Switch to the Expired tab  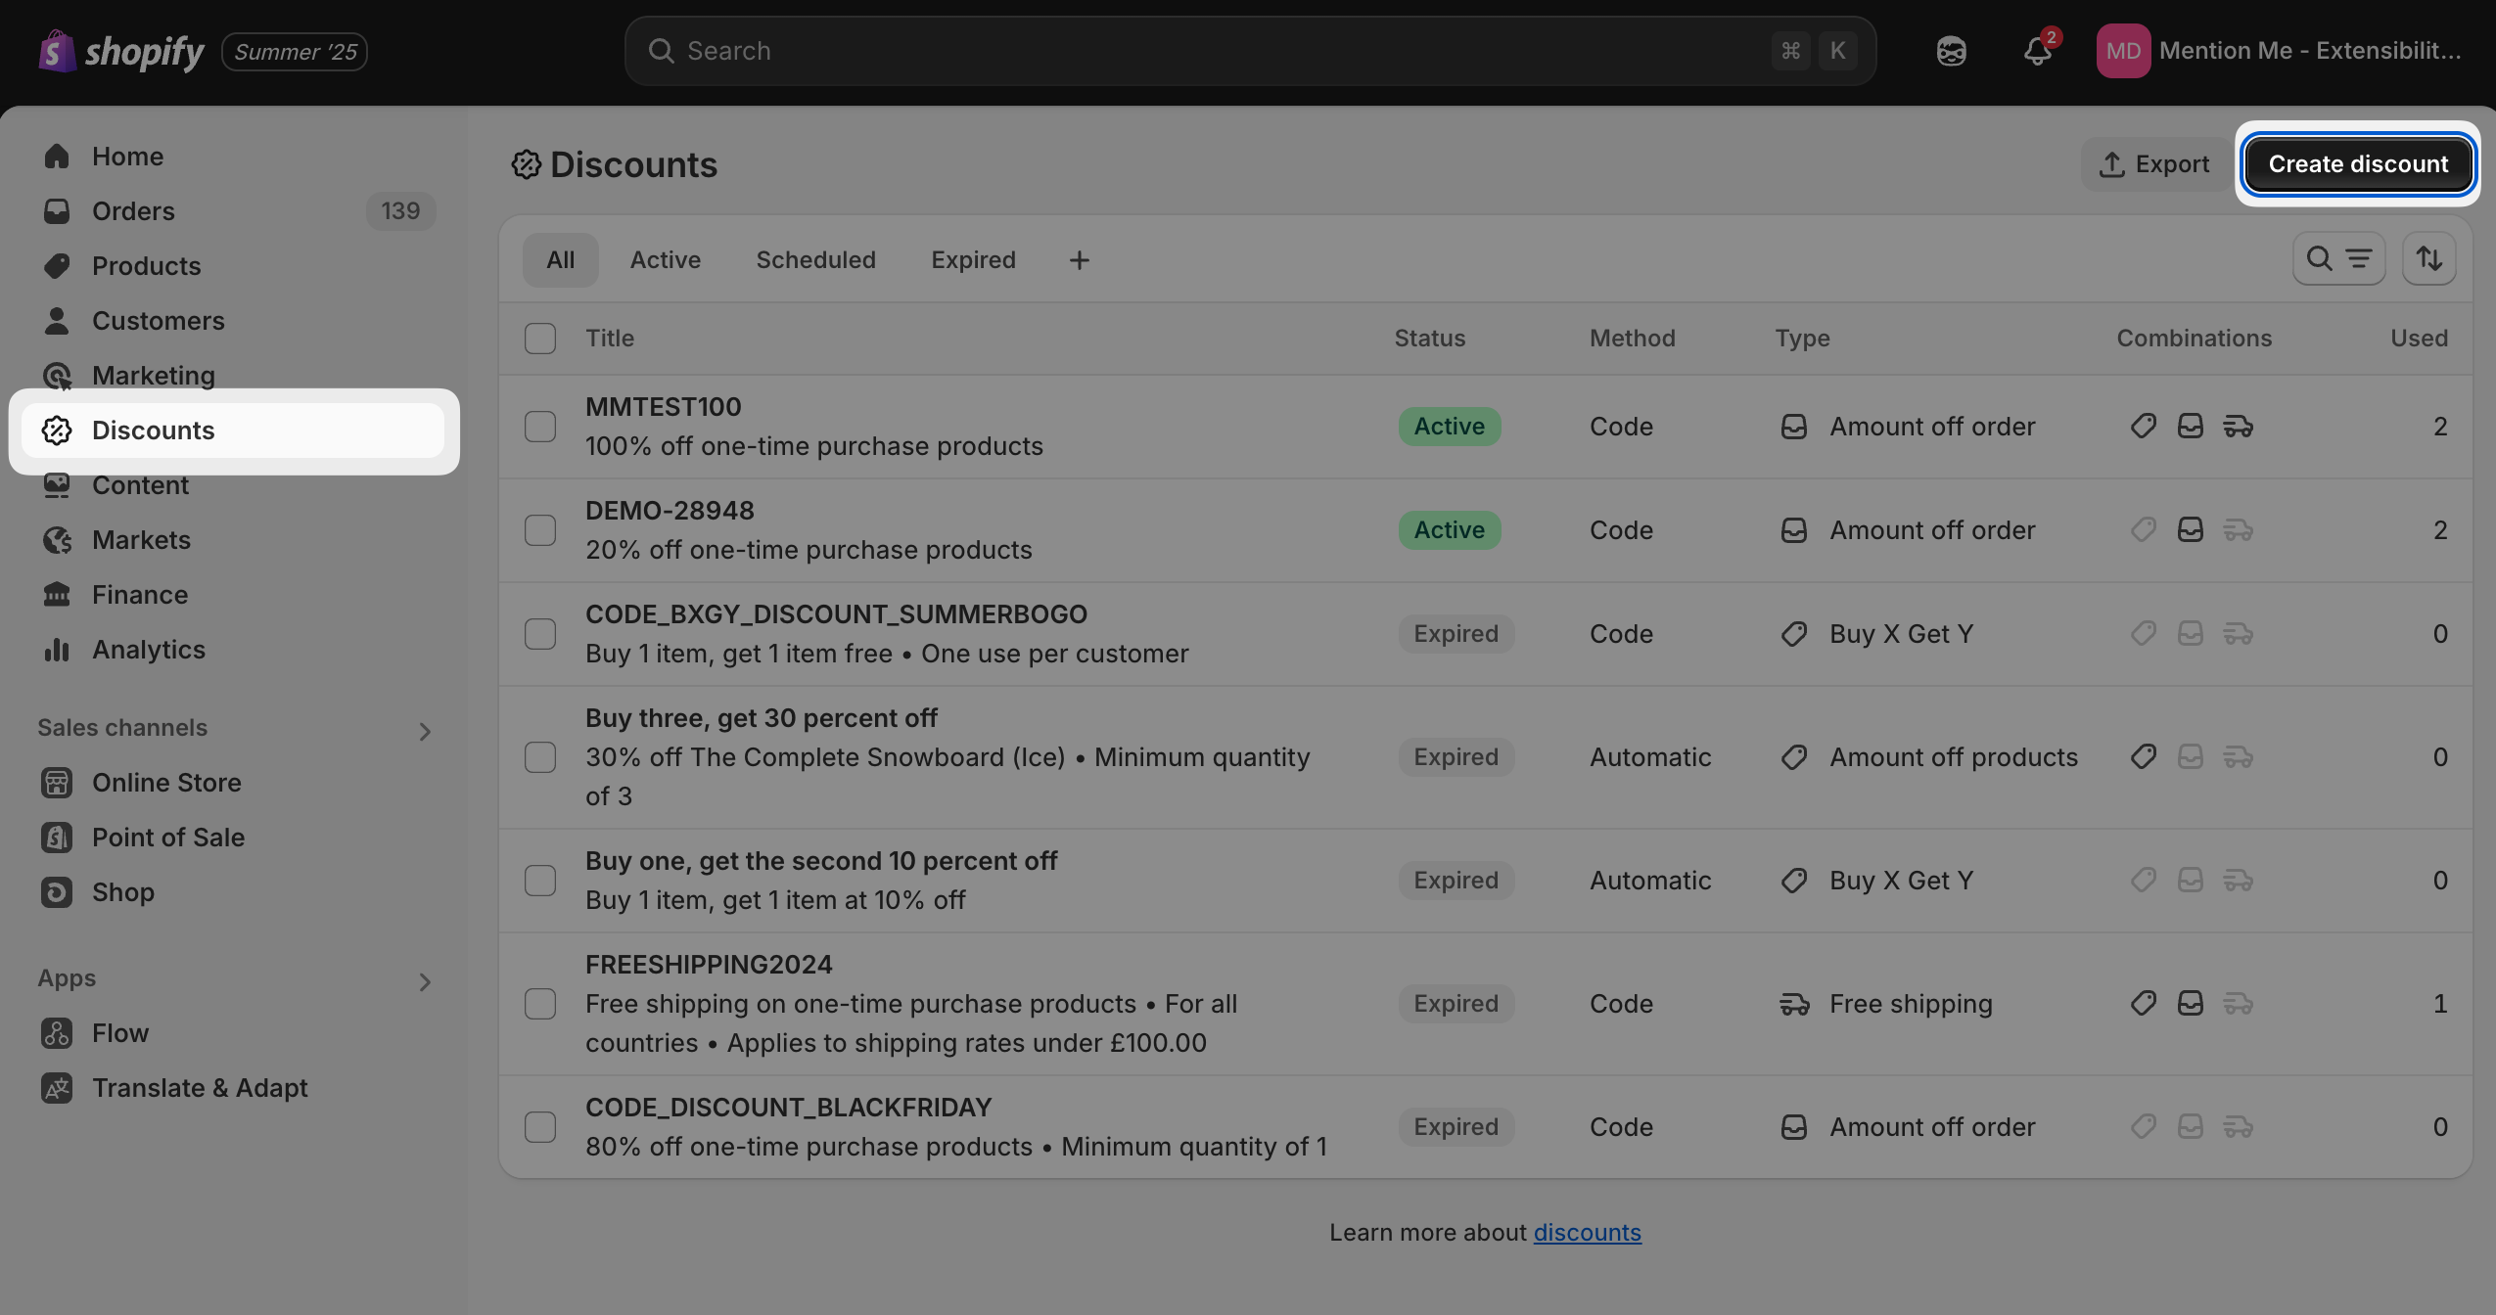click(973, 260)
